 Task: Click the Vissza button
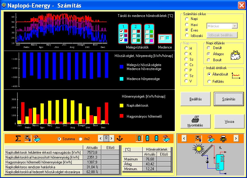point(229,122)
